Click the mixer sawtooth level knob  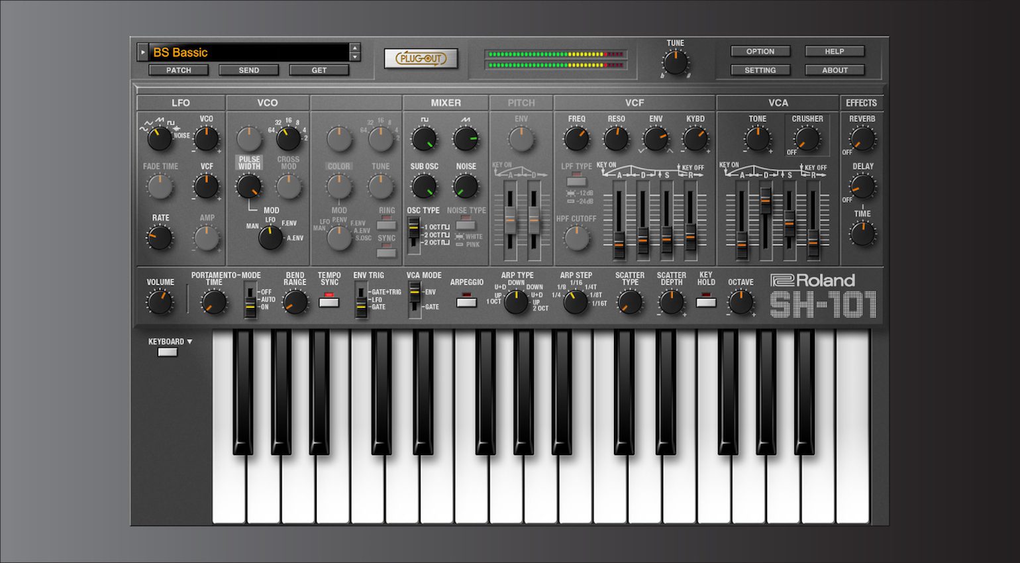pyautogui.click(x=466, y=139)
